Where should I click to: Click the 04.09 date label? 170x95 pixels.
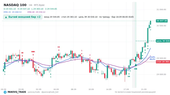click(56, 89)
